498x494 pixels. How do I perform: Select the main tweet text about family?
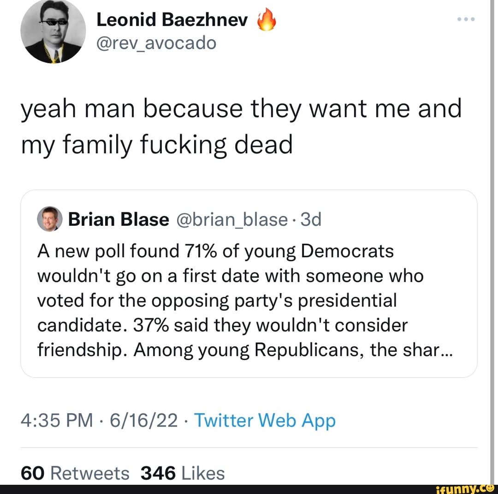[241, 126]
